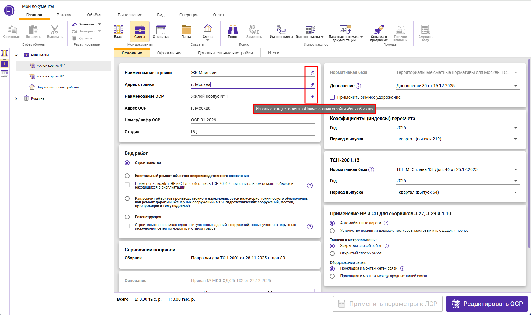Click the Номер/шифр ОСР input field
The width and height of the screenshot is (531, 315).
tap(252, 120)
